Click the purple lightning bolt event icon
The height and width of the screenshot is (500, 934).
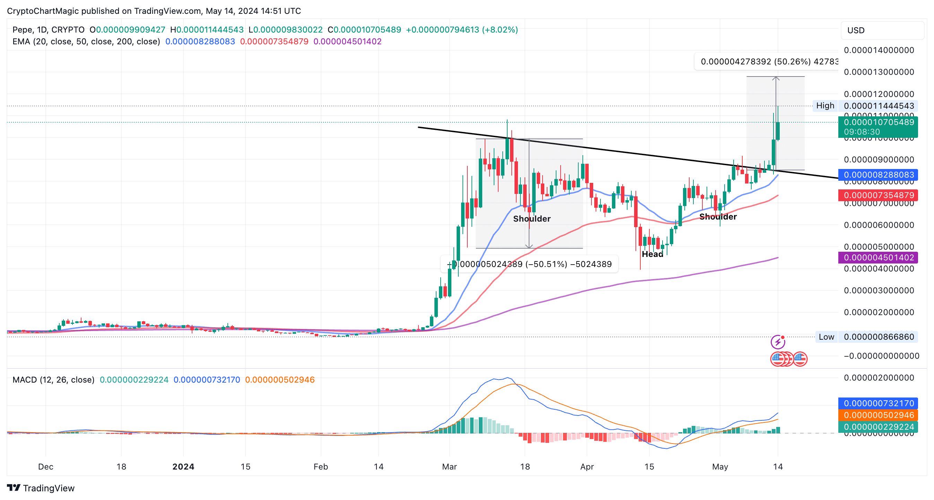778,341
